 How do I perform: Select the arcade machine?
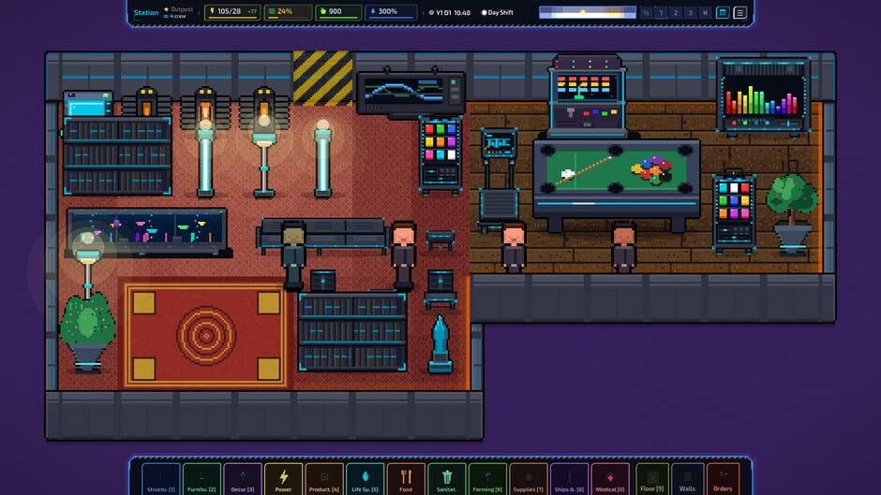[x=587, y=96]
